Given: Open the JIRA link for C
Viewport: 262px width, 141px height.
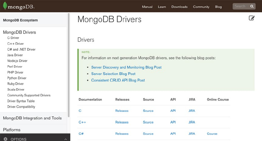Looking at the screenshot, I should pos(192,111).
